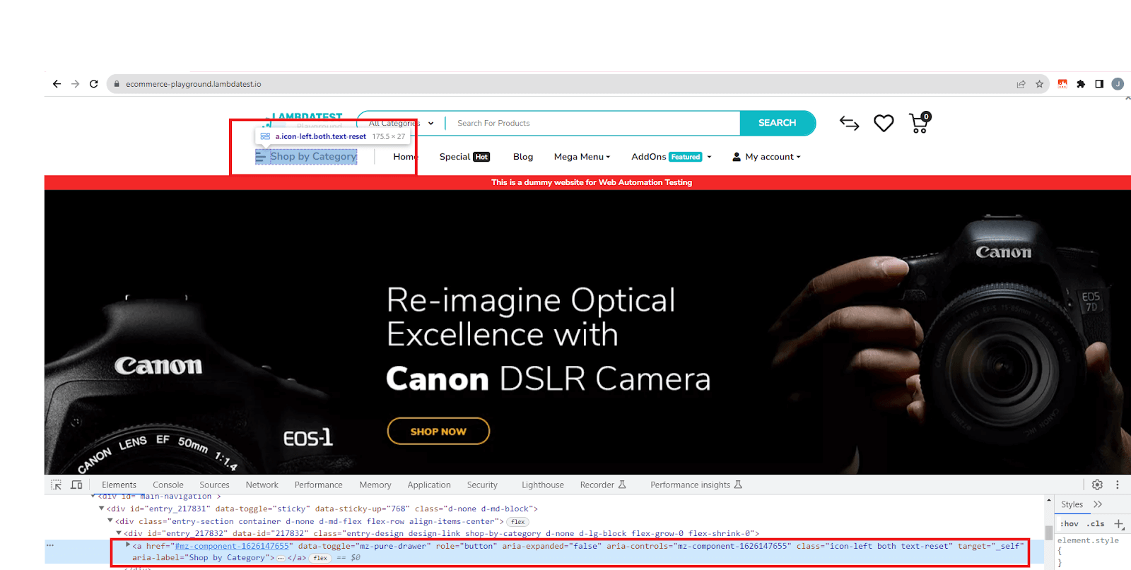Click the SHOP NOW banner button
The width and height of the screenshot is (1131, 570).
[438, 432]
